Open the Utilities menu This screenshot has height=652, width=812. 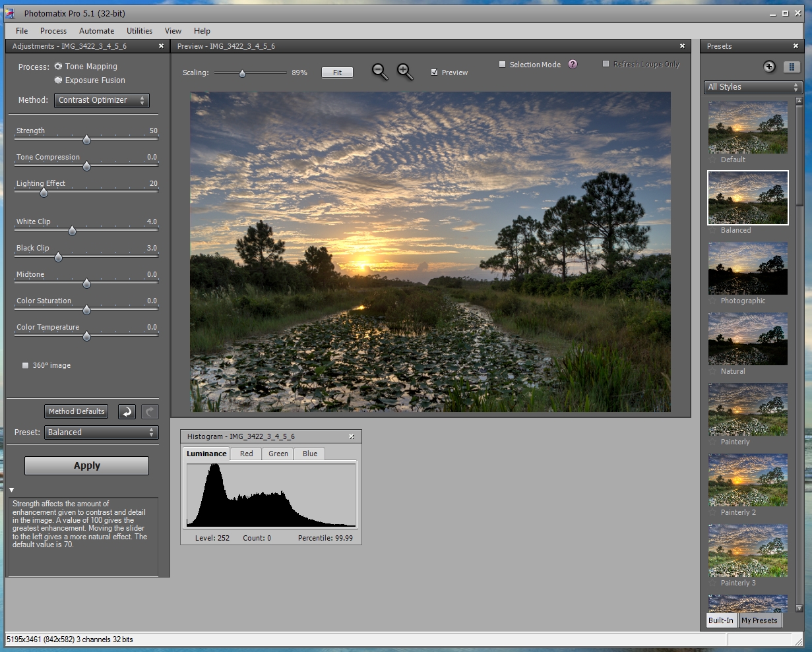140,31
